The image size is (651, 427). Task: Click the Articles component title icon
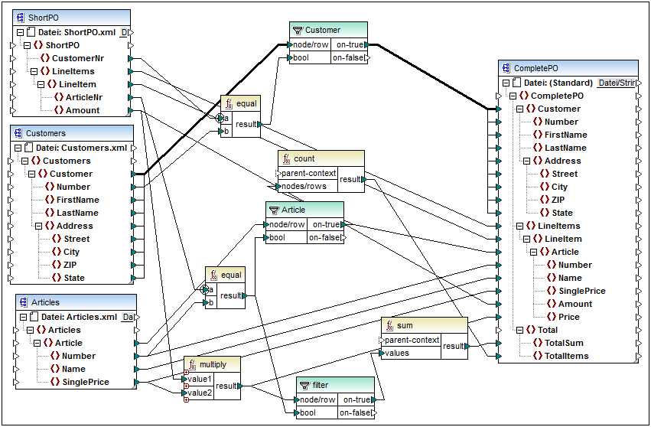(x=23, y=302)
